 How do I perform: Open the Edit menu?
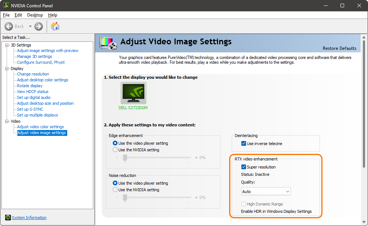pyautogui.click(x=18, y=15)
